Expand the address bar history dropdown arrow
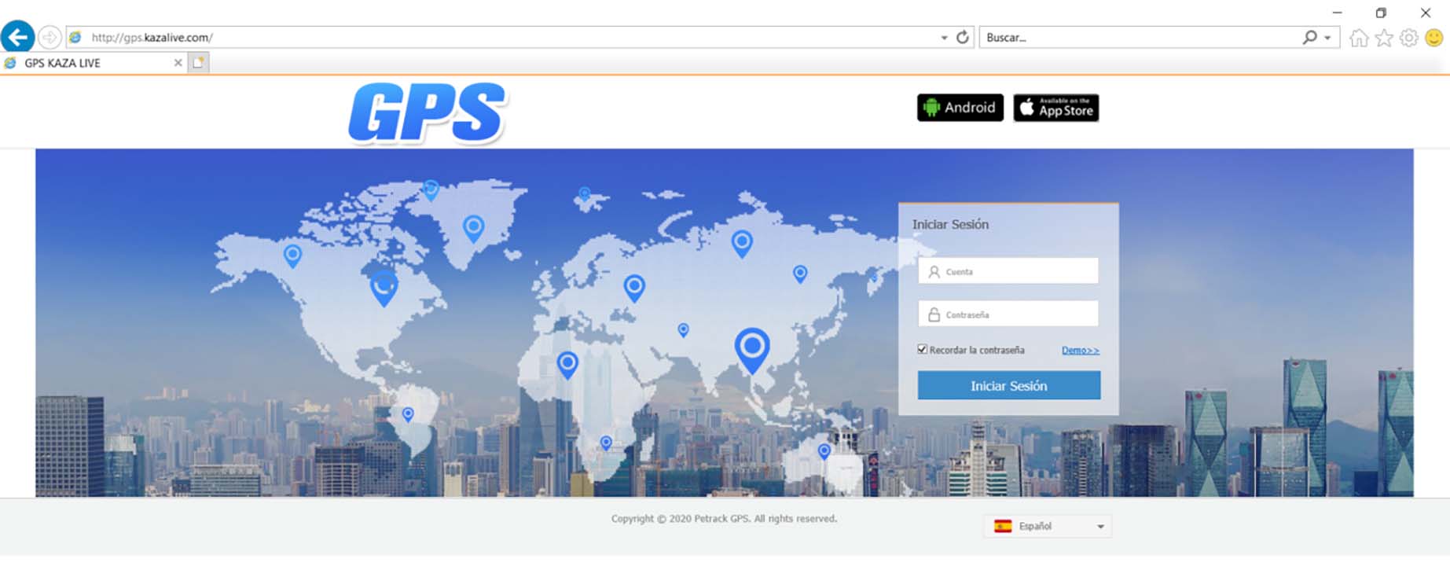Screen dimensions: 1450x566 tap(944, 38)
